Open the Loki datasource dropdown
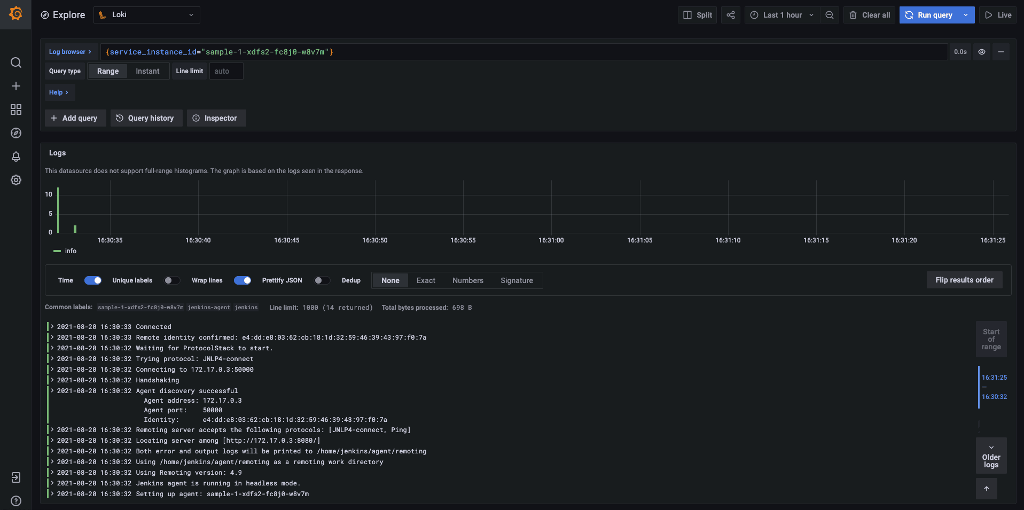 point(147,15)
